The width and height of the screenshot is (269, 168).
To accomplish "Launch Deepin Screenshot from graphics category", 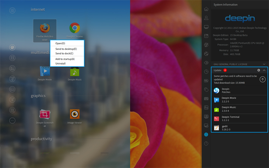I will [x=45, y=115].
